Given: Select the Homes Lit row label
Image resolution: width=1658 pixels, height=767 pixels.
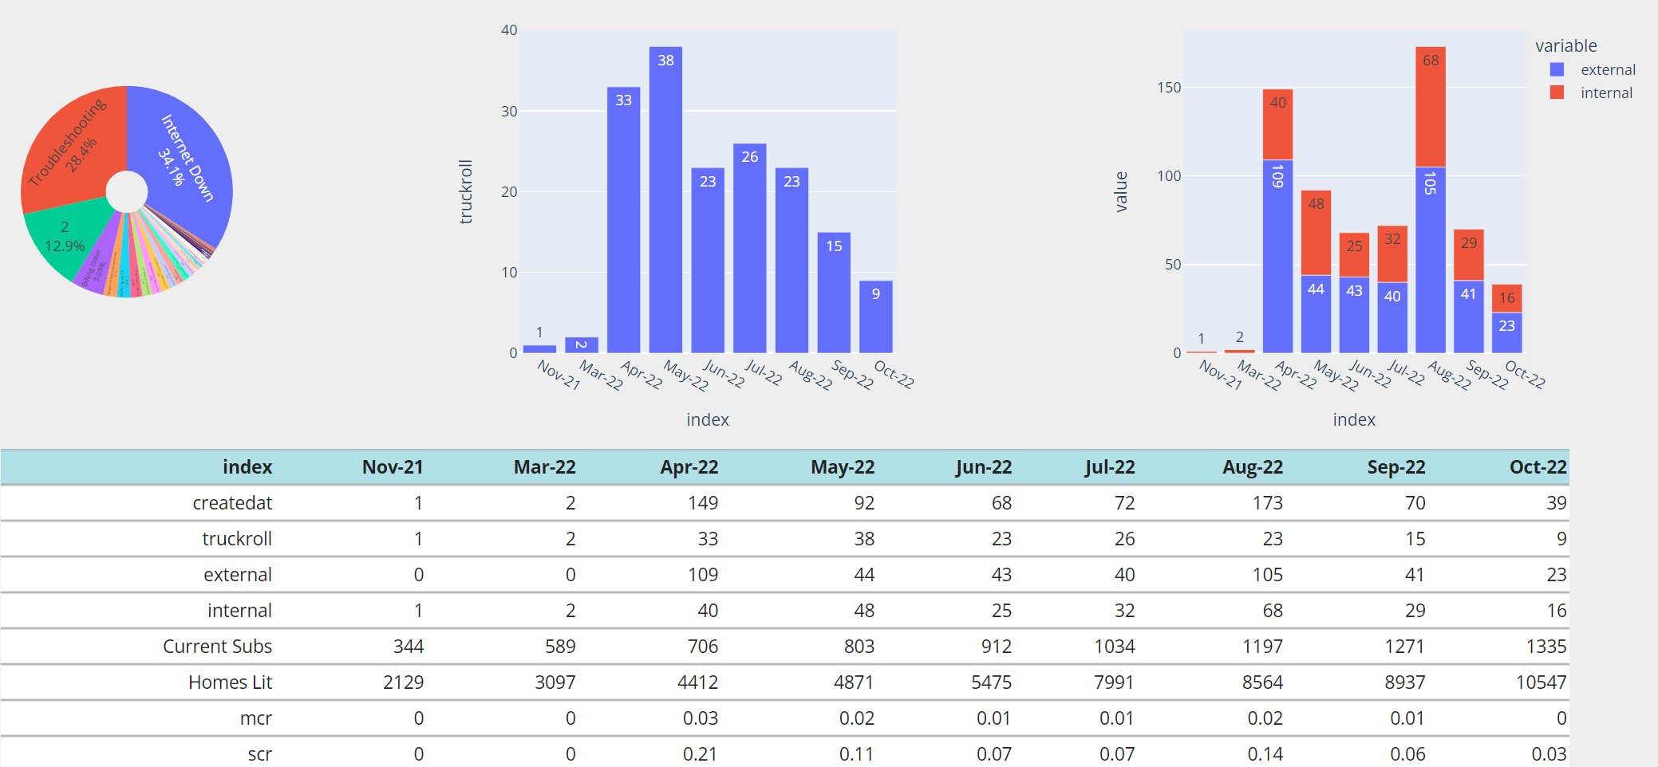Looking at the screenshot, I should click(x=230, y=682).
